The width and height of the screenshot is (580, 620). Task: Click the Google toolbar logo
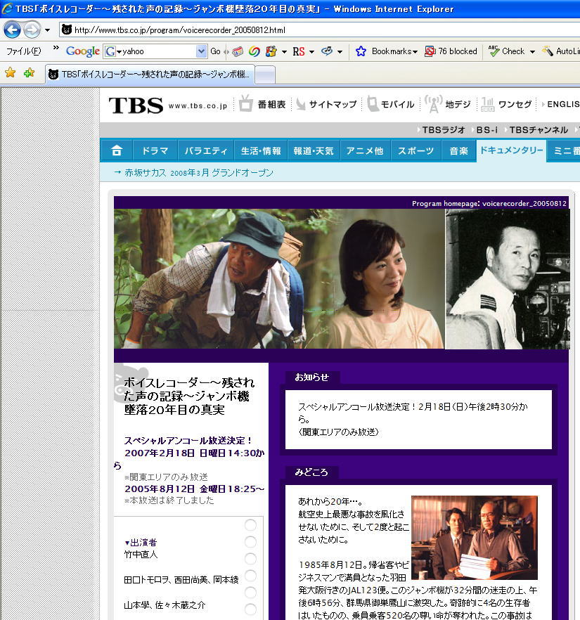click(x=83, y=51)
